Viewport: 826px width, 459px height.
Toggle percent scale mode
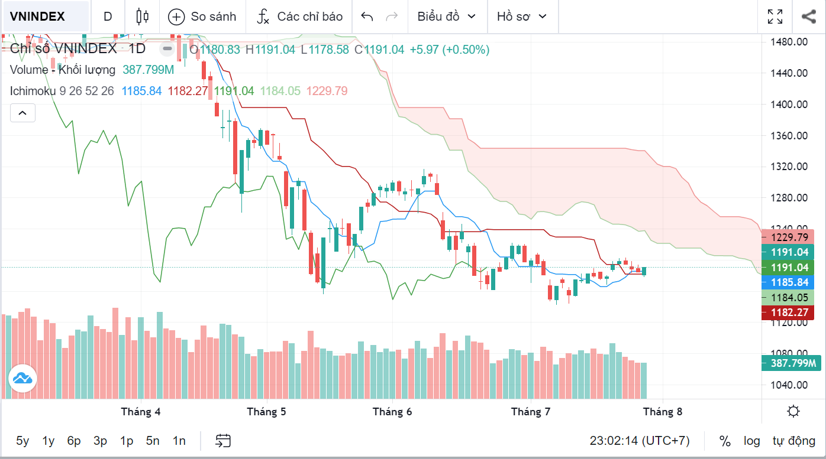(x=725, y=441)
